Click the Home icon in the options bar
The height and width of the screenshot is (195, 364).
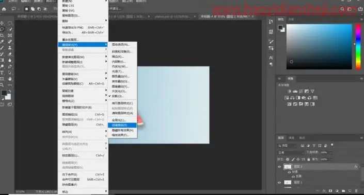point(4,9)
